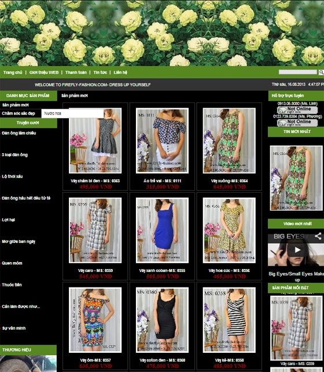Open the Sản phẩm mới category
The width and height of the screenshot is (324, 372).
[16, 105]
